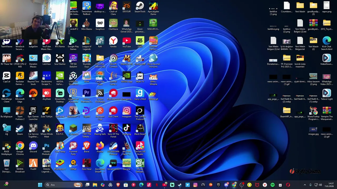Open the CapCut desktop icon
337x189 pixels.
(7, 77)
